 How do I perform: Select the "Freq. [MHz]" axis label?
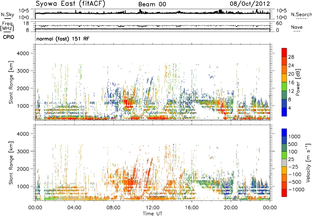[x=7, y=26]
